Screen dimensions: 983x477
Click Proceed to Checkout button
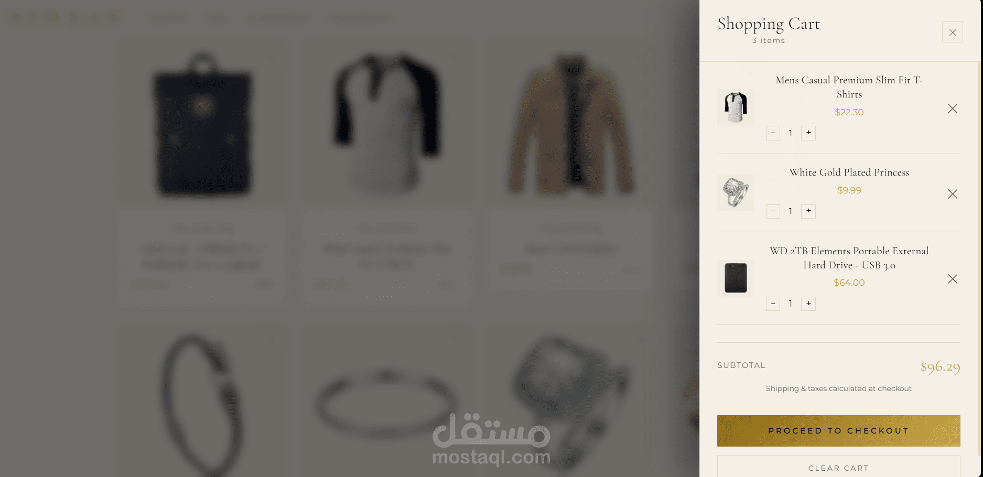coord(838,431)
